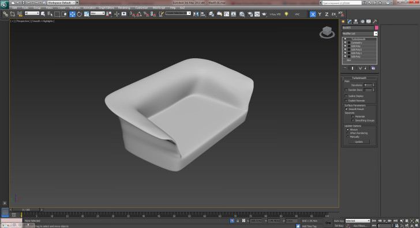Toggle the Spinner Snap icon

point(153,14)
